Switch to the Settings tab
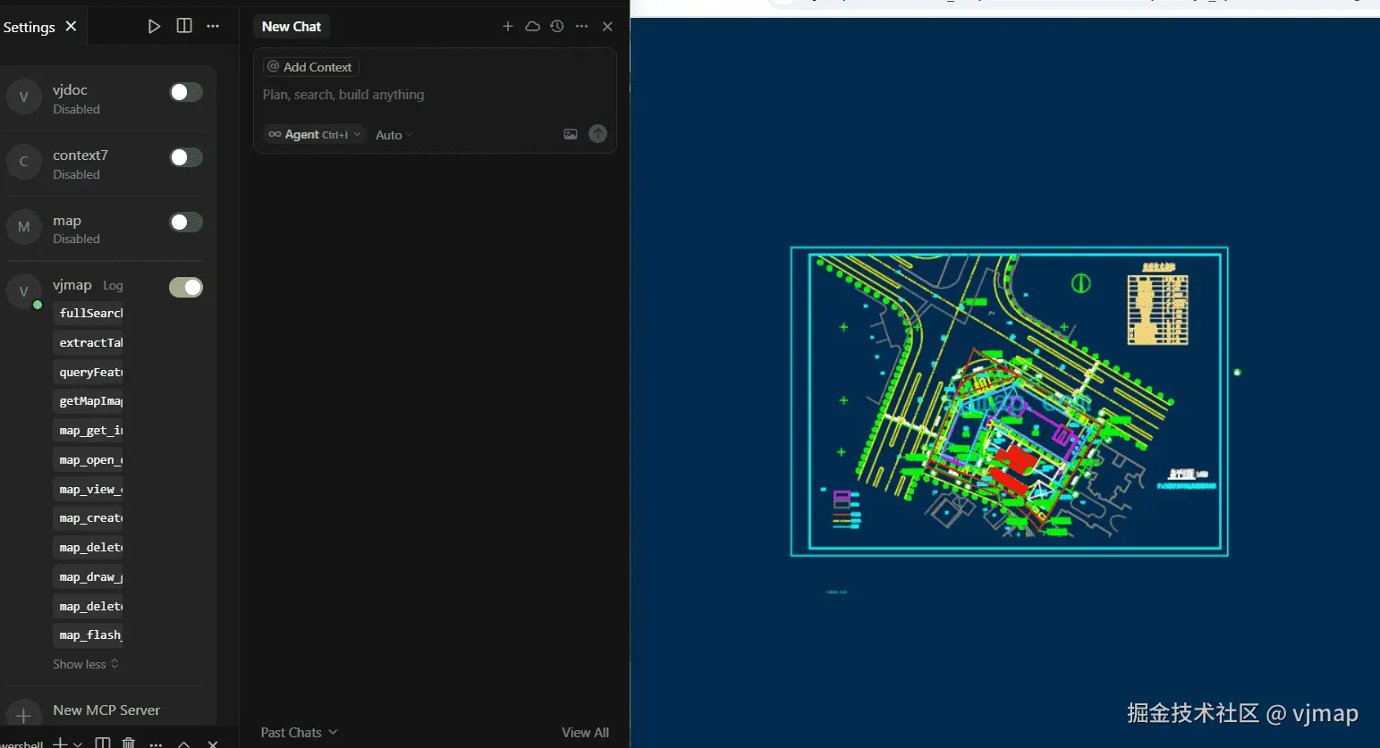The width and height of the screenshot is (1380, 748). click(29, 27)
